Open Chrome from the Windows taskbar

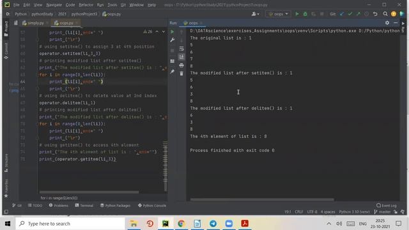[181, 224]
